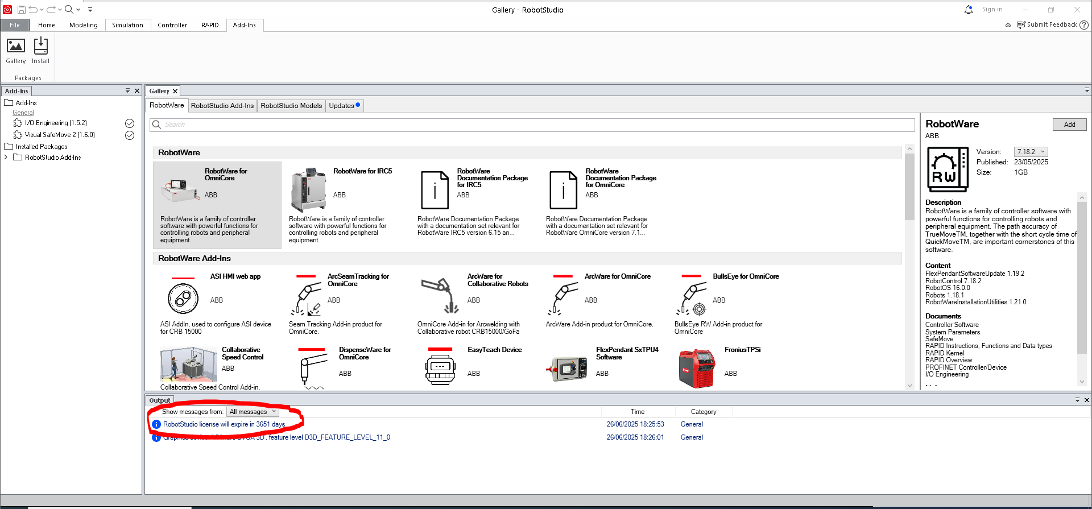The image size is (1092, 509).
Task: Open the search options dropdown arrow in title bar
Action: click(x=78, y=10)
